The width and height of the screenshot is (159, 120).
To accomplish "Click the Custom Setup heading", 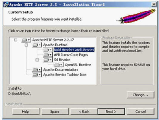I will tap(21, 12).
